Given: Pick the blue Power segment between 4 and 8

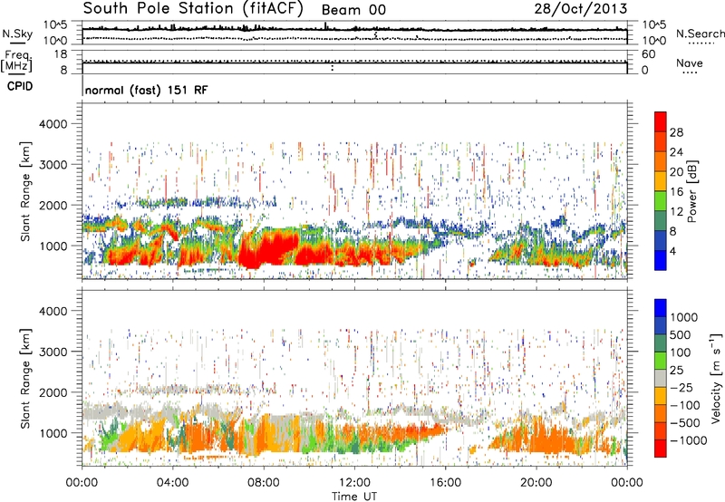Looking at the screenshot, I should click(x=661, y=240).
